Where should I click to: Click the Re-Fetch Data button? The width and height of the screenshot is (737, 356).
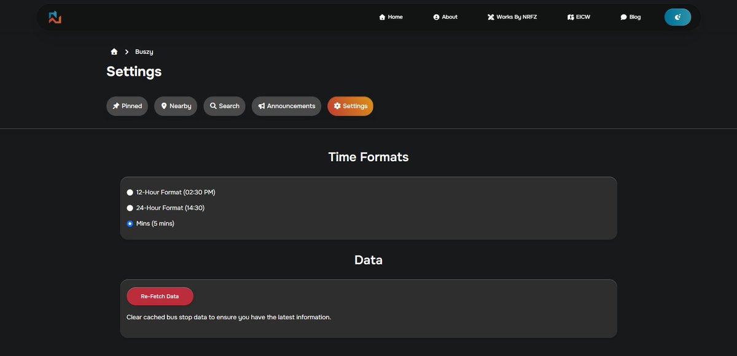(x=160, y=296)
